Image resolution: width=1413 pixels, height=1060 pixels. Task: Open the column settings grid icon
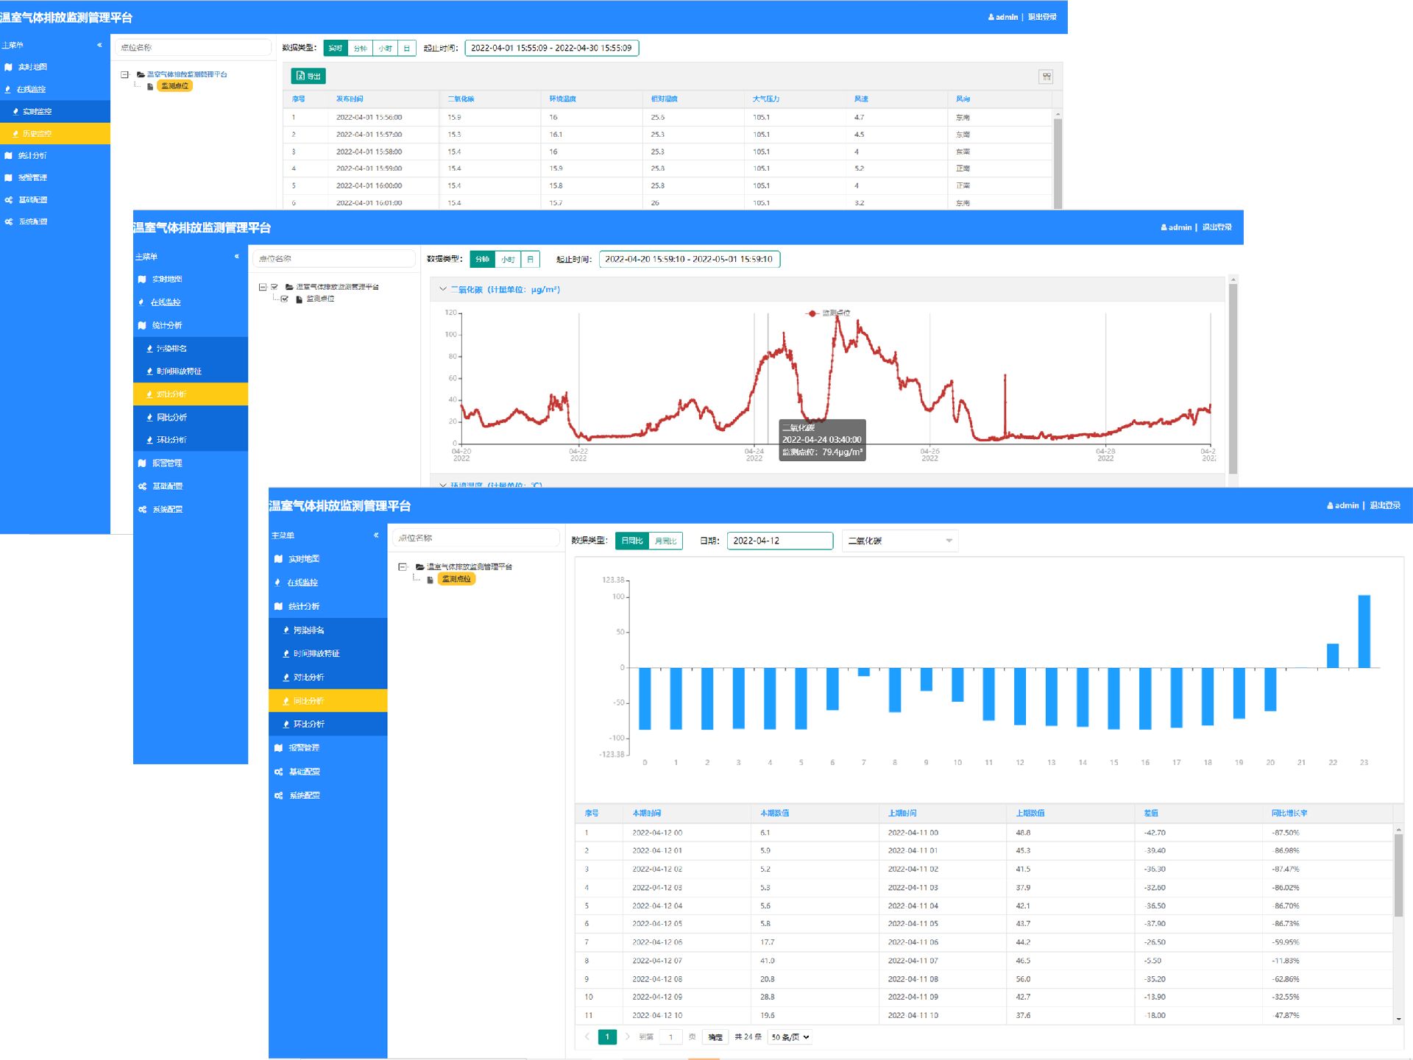1046,77
